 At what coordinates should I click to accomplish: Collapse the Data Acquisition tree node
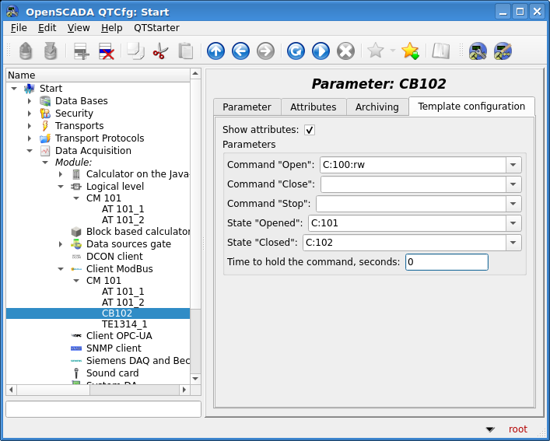click(x=30, y=151)
